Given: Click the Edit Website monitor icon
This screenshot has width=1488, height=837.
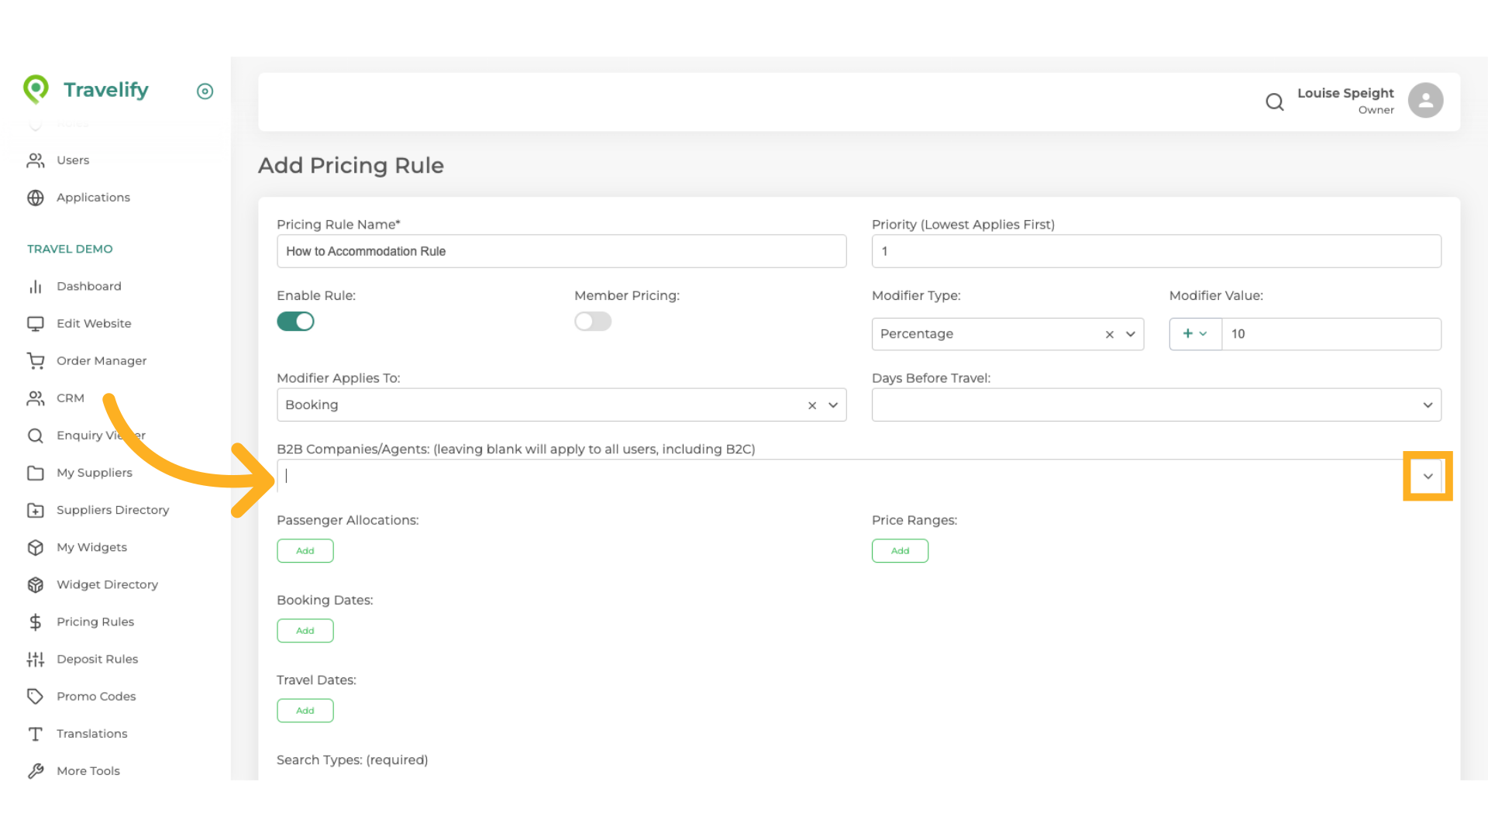Looking at the screenshot, I should (36, 324).
